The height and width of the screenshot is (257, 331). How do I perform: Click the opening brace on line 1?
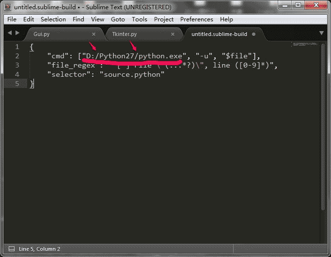point(32,47)
